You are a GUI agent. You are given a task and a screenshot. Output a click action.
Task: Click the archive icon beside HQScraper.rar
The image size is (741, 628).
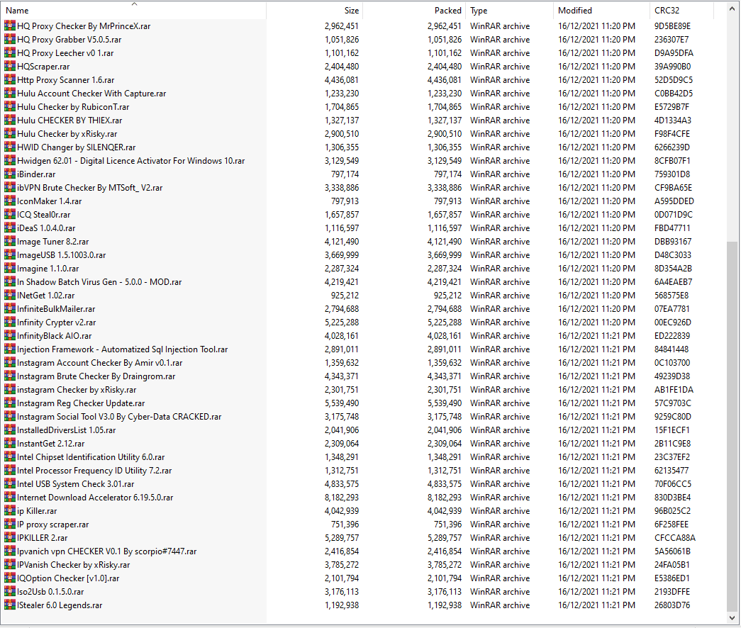9,66
